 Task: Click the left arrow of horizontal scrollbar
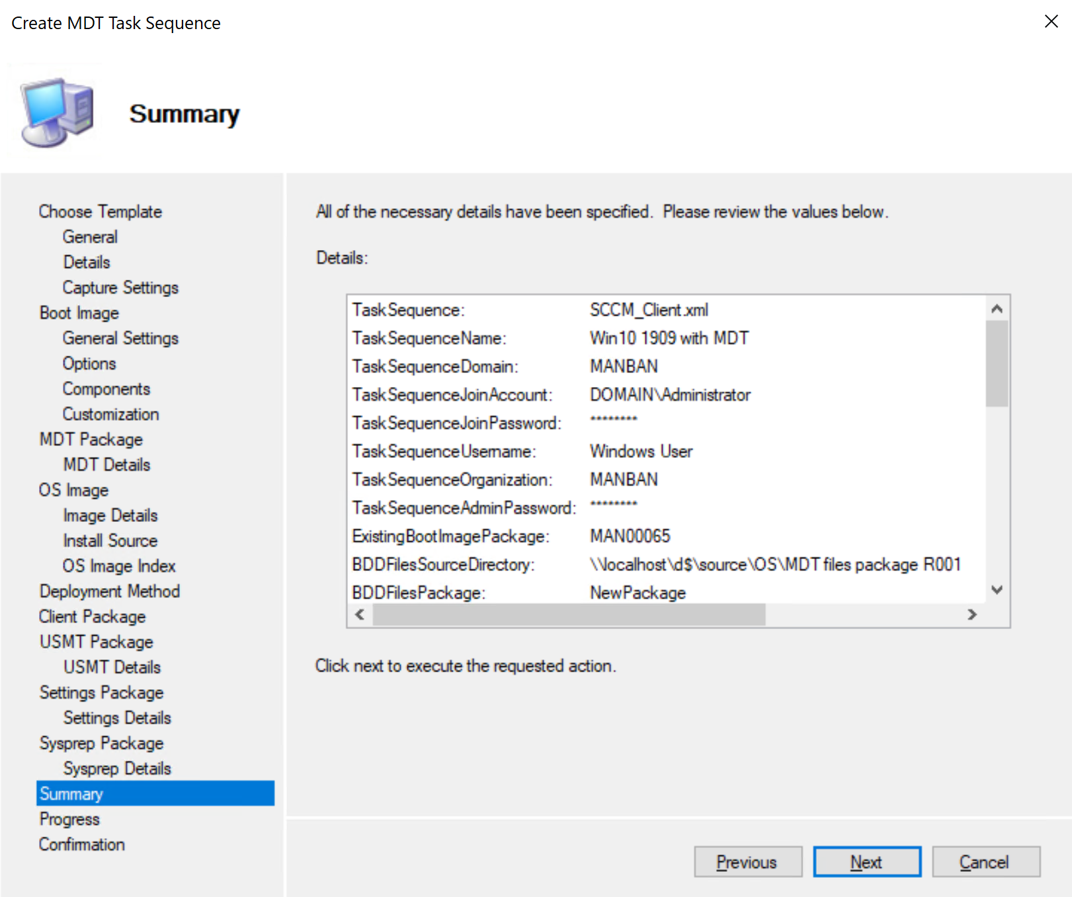click(359, 615)
